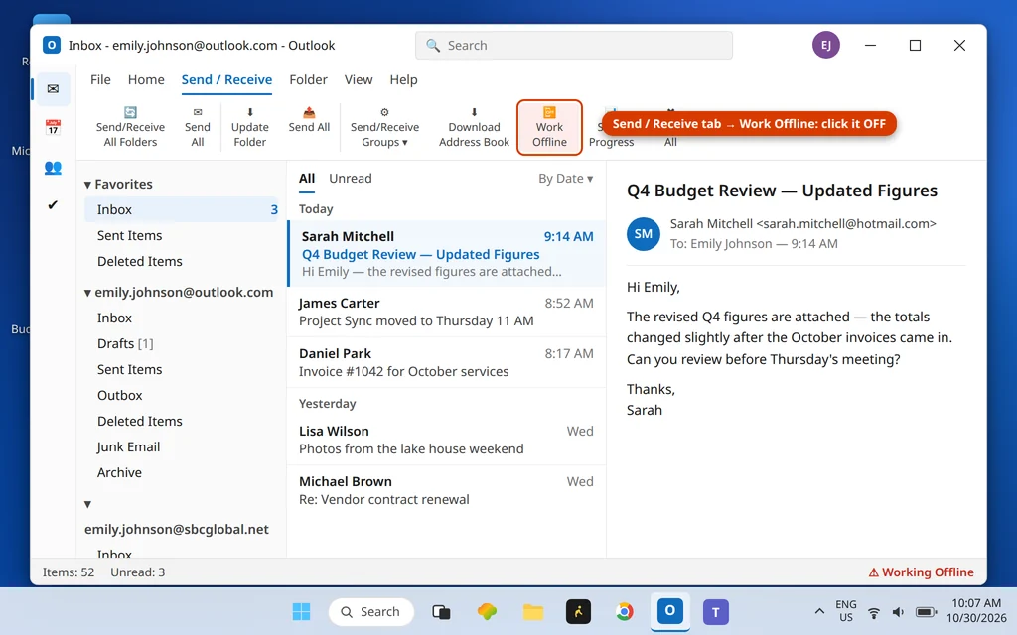Click the volume speaker tray icon
The height and width of the screenshot is (635, 1017).
tap(898, 612)
